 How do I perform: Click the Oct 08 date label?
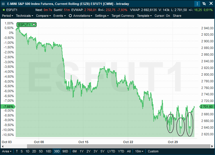(x=39, y=142)
